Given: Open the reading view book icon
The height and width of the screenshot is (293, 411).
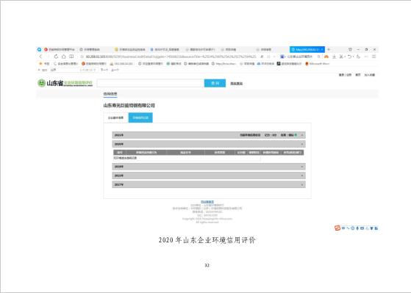Looking at the screenshot, I should pyautogui.click(x=71, y=57).
